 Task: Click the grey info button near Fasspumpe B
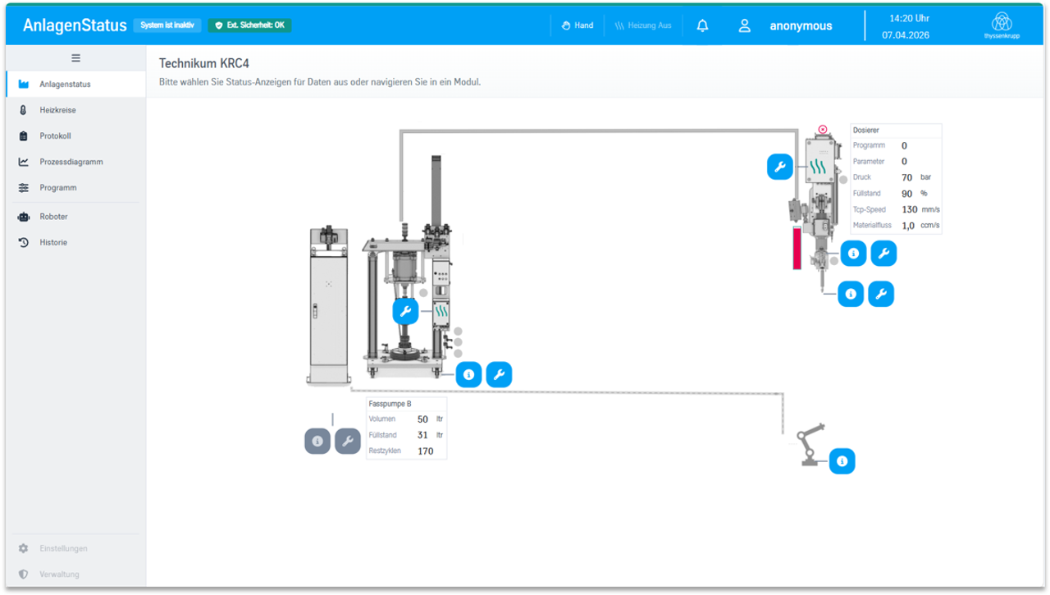[317, 442]
